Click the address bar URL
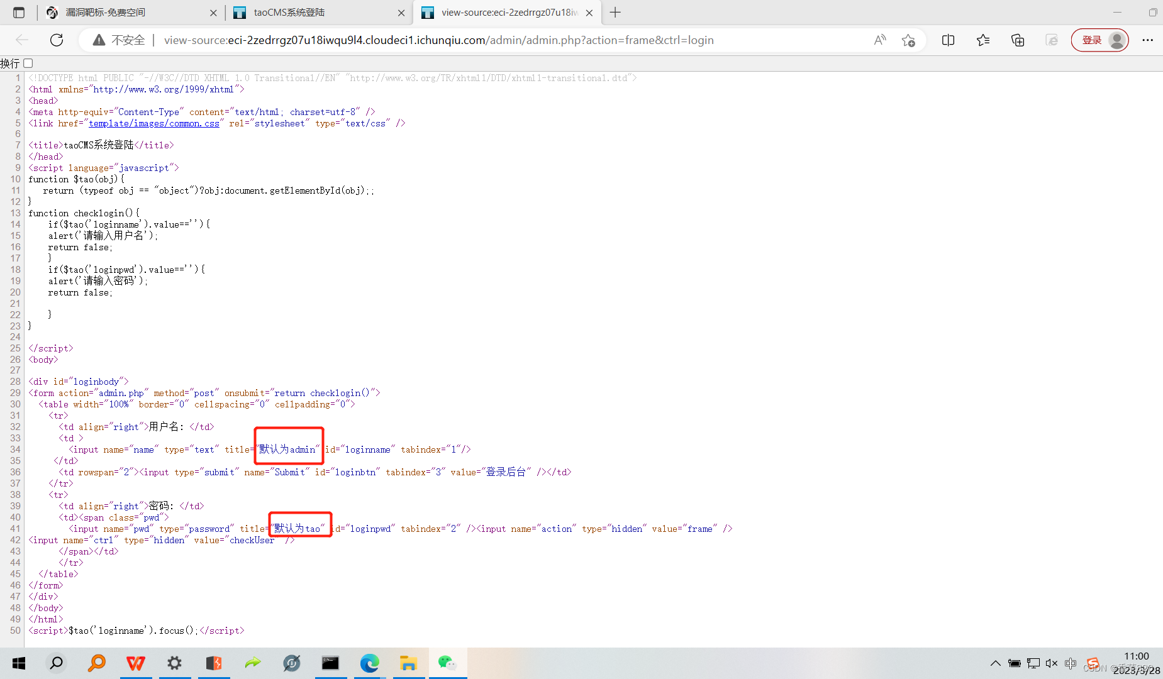 (x=438, y=40)
